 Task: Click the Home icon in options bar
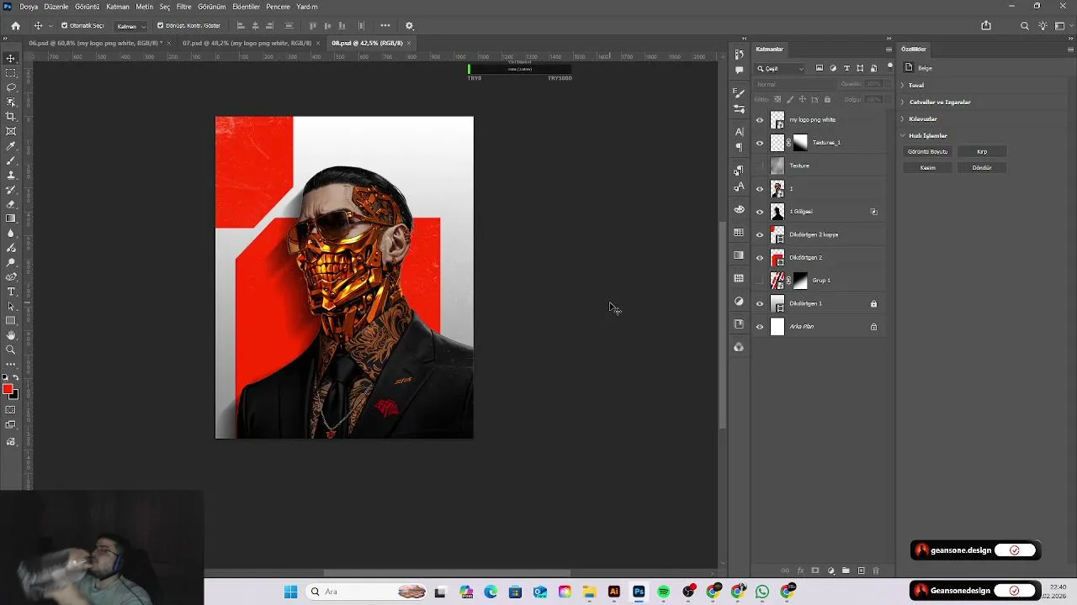(15, 26)
